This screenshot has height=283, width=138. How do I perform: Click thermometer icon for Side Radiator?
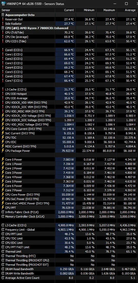pos(3,24)
